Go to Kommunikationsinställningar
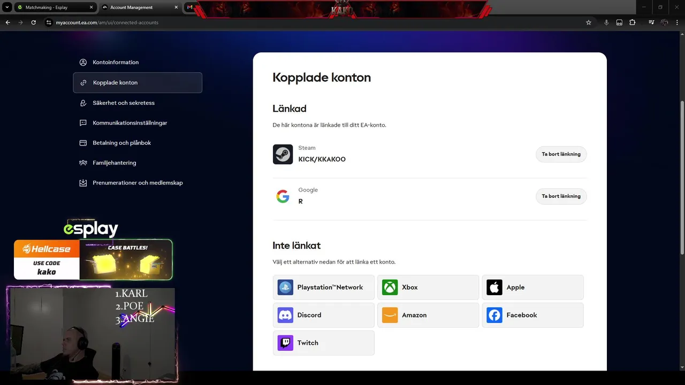685x385 pixels. tap(138, 123)
